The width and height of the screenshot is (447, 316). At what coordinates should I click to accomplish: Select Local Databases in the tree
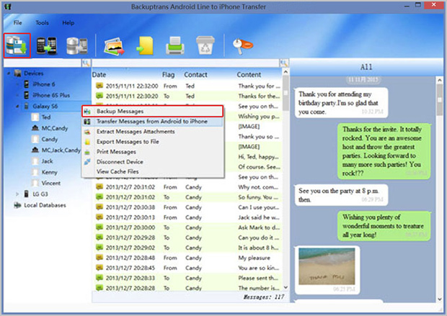(45, 205)
